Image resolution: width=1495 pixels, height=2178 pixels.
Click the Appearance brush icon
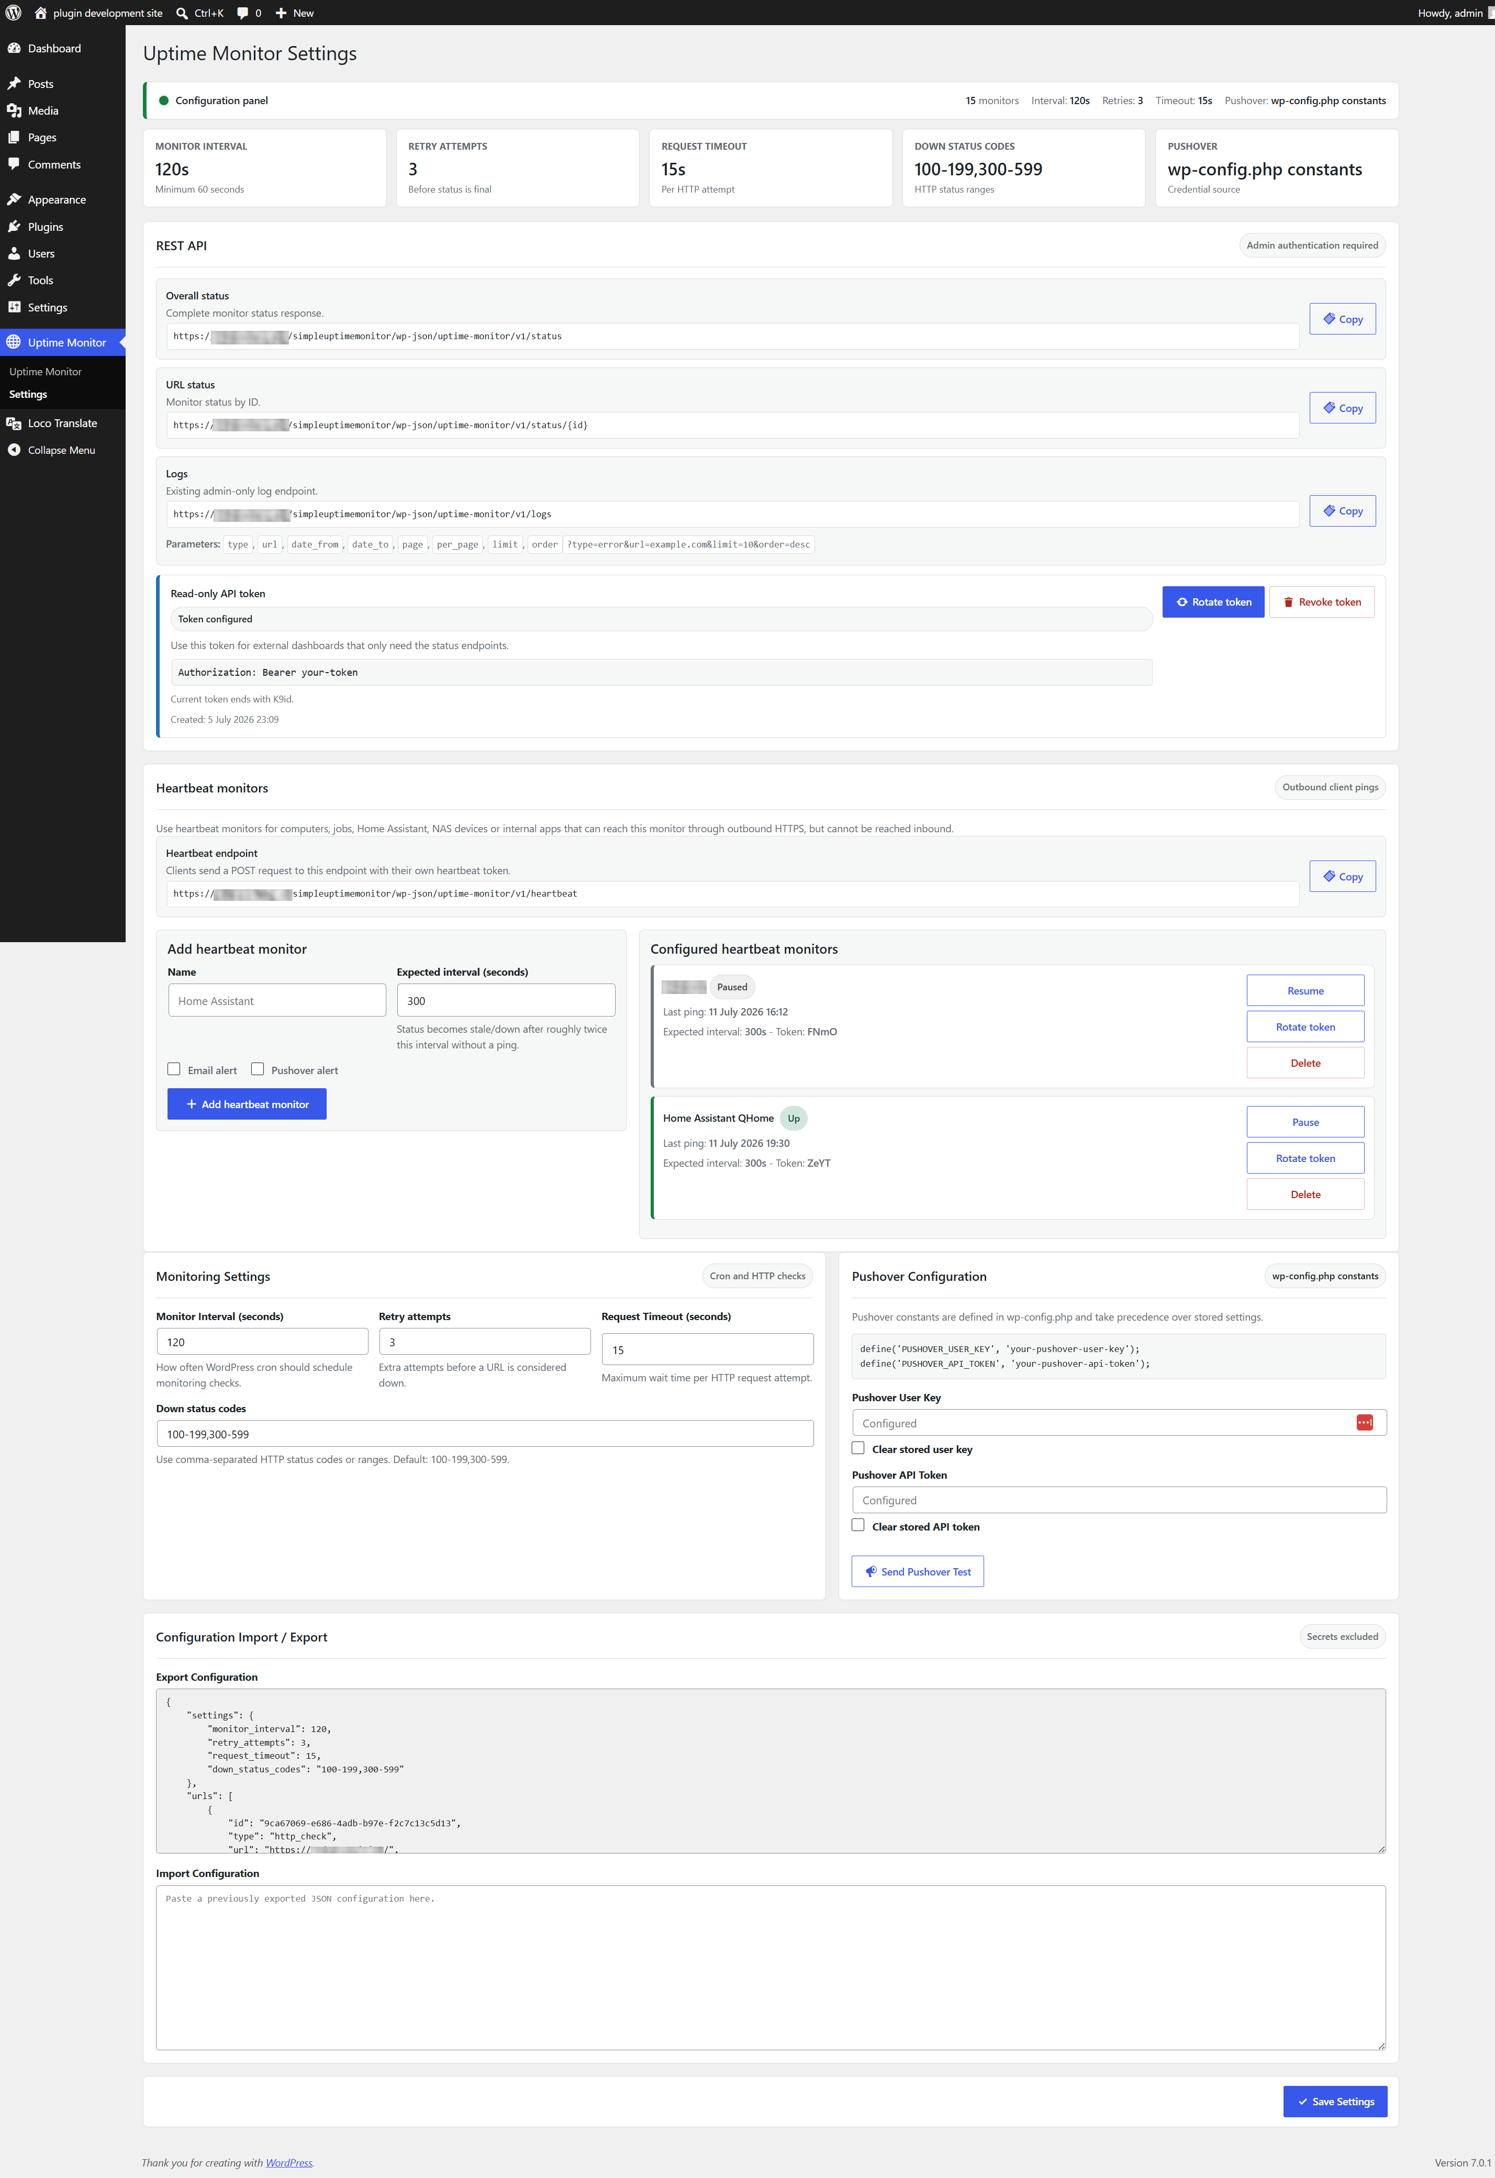pyautogui.click(x=14, y=199)
